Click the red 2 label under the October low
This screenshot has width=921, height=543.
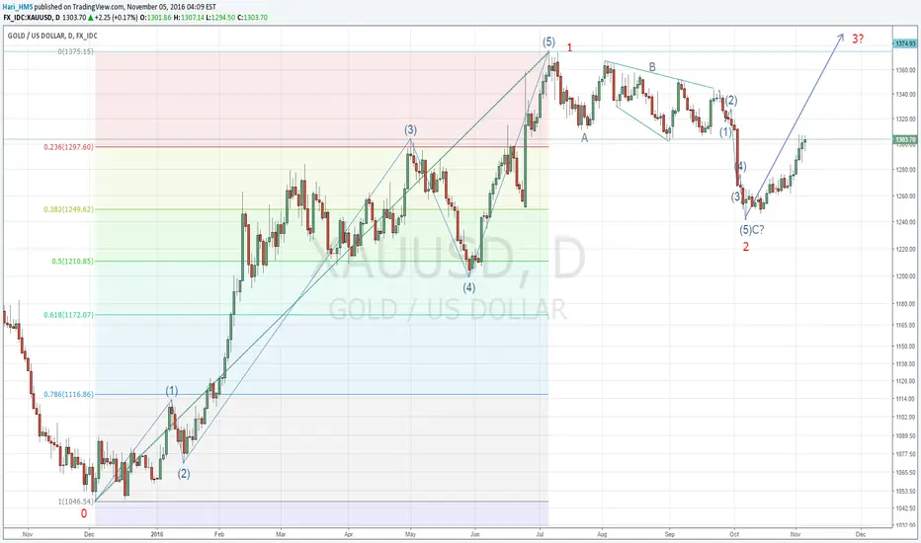point(746,247)
